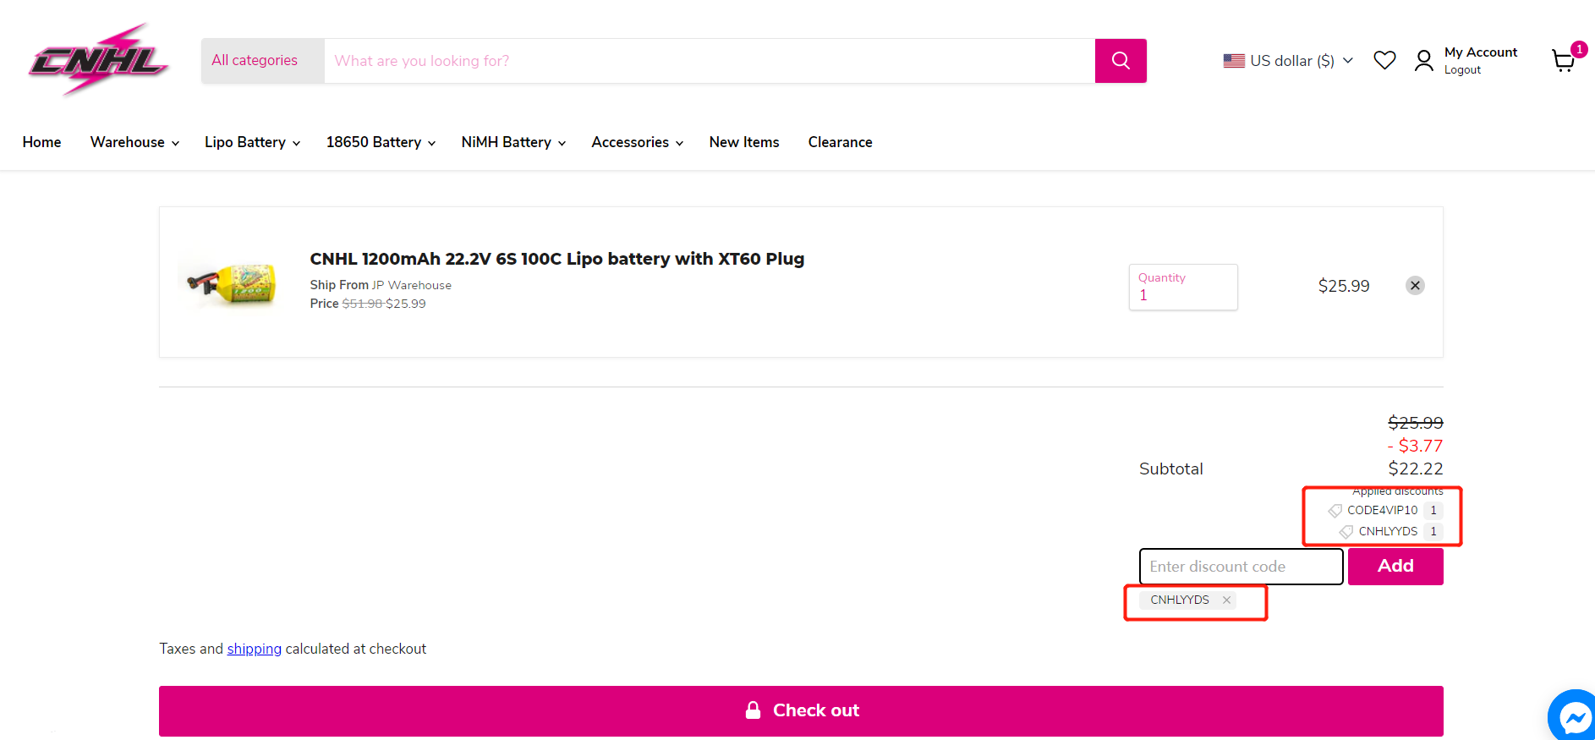Click the magnifier search button
This screenshot has width=1595, height=740.
1120,61
